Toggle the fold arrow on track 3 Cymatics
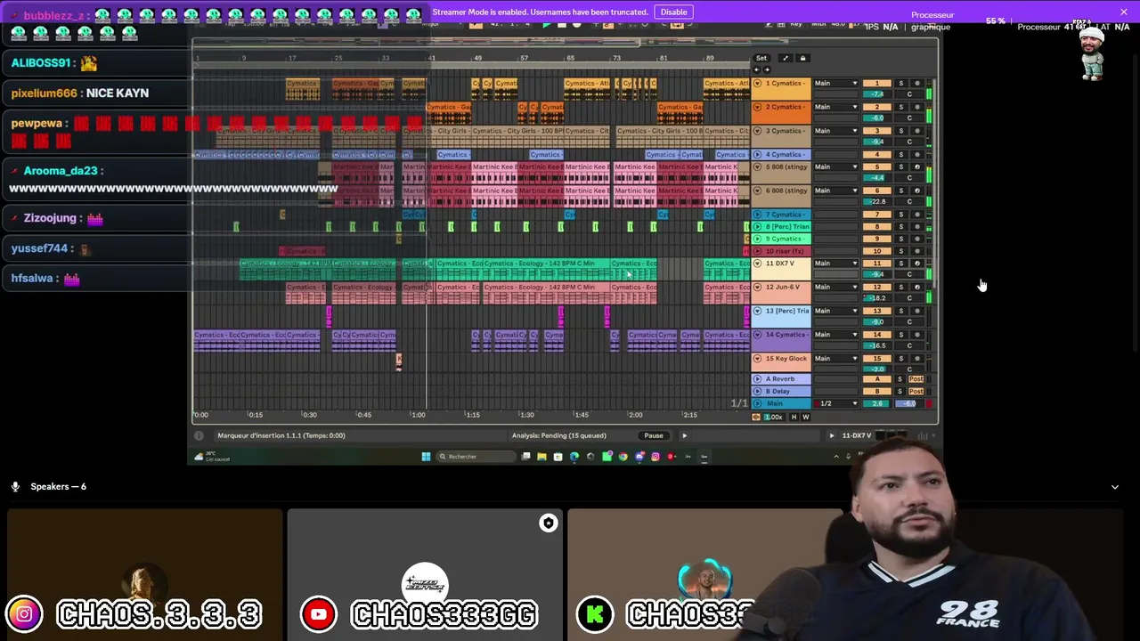The width and height of the screenshot is (1140, 641). coord(757,131)
